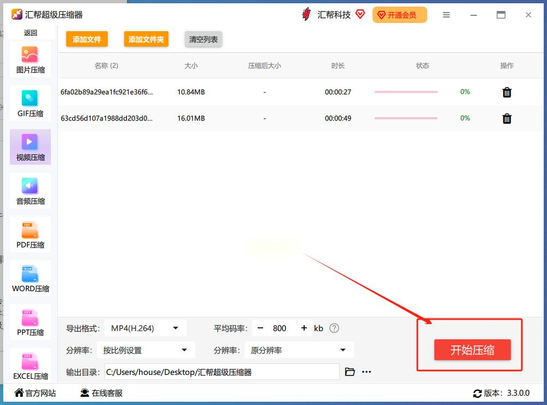Viewport: 547px width, 405px height.
Task: Open the hamburger menu in title bar
Action: coord(446,15)
